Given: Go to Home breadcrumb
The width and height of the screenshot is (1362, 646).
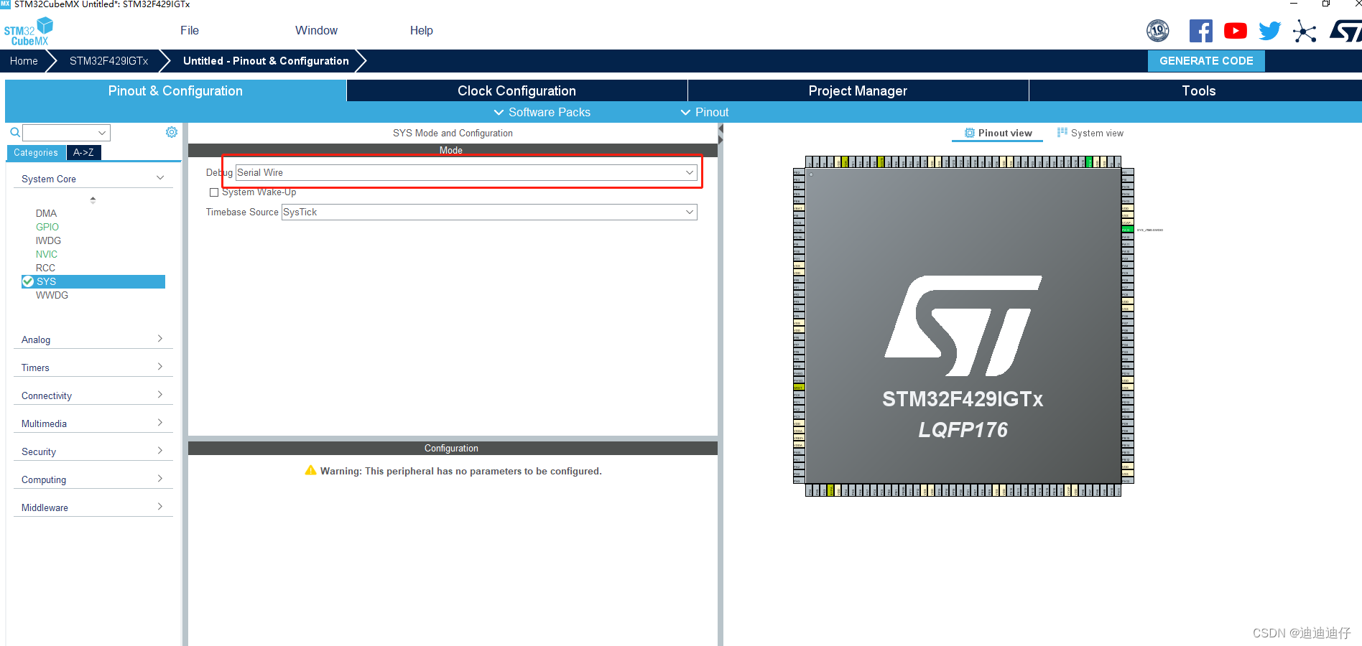Looking at the screenshot, I should click(24, 61).
